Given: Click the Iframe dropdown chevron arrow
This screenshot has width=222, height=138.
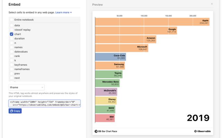Looking at the screenshot, I should coord(42,87).
